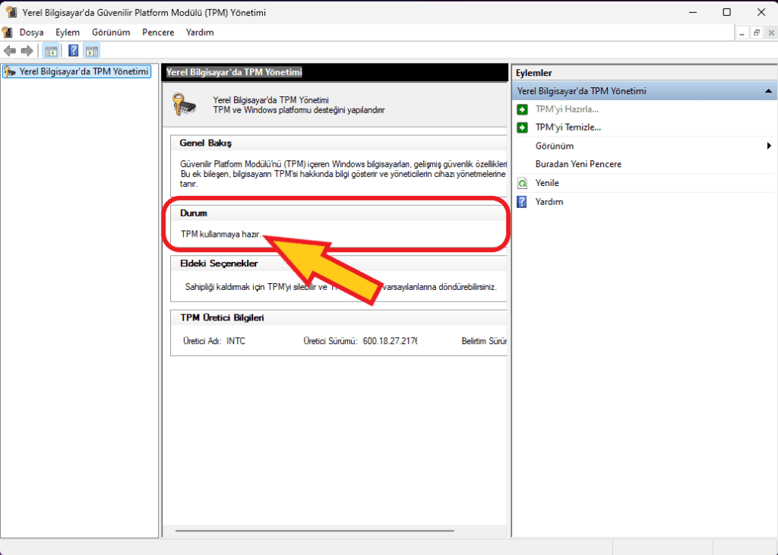Screen dimensions: 778x555
Task: Toggle the action pane toolbar icon
Action: pyautogui.click(x=92, y=51)
